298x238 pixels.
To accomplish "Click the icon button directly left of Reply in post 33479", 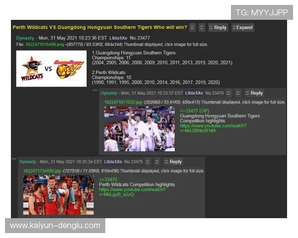I will point(157,162).
